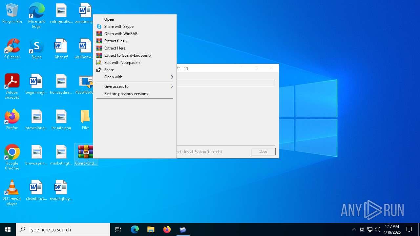Select the Guard-End WinRAR archive icon
This screenshot has width=420, height=236.
click(x=86, y=155)
